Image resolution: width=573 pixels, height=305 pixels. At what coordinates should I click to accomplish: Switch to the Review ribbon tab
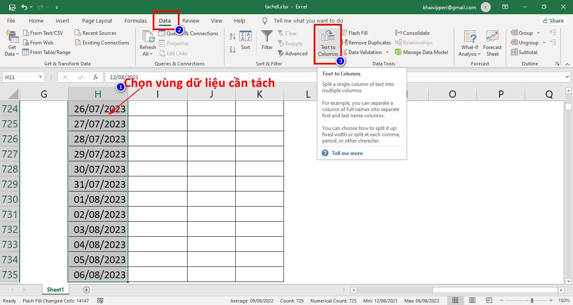190,20
